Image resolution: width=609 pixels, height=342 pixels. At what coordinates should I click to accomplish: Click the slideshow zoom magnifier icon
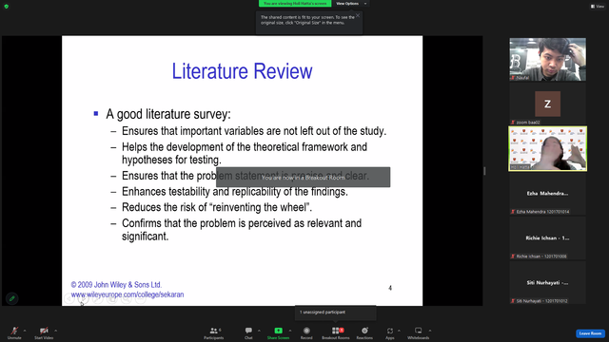pyautogui.click(x=127, y=298)
